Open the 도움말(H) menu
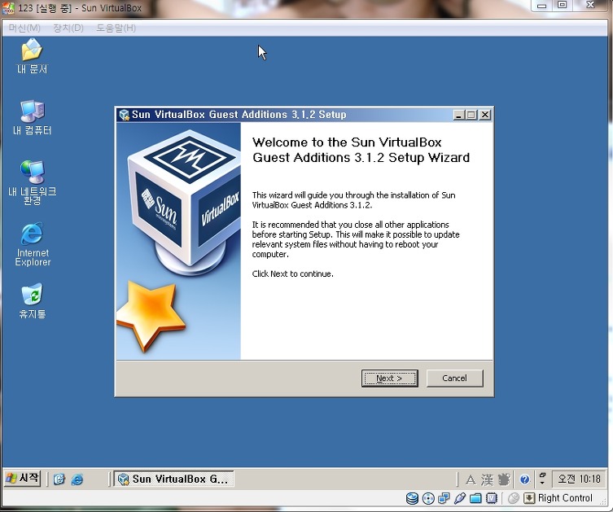 point(116,28)
